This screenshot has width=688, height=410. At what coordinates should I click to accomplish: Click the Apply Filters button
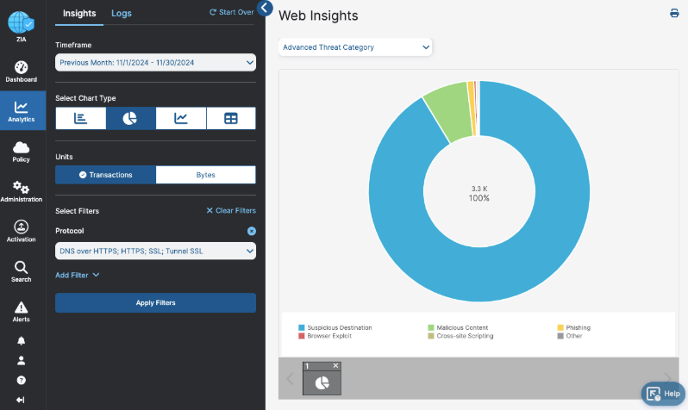pyautogui.click(x=155, y=303)
